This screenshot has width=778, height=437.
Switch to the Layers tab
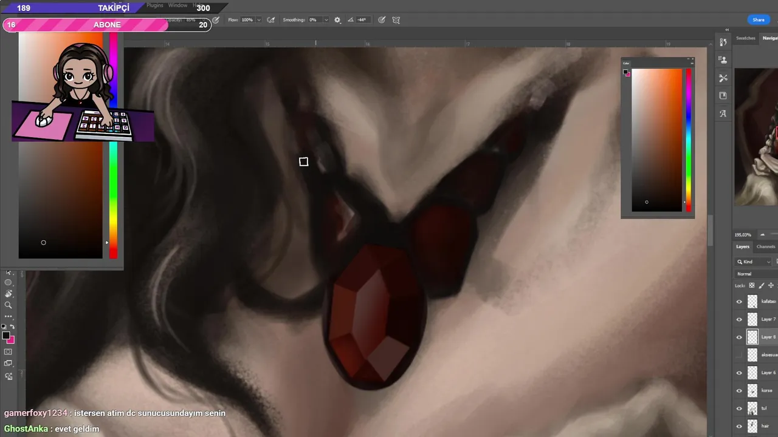tap(743, 246)
